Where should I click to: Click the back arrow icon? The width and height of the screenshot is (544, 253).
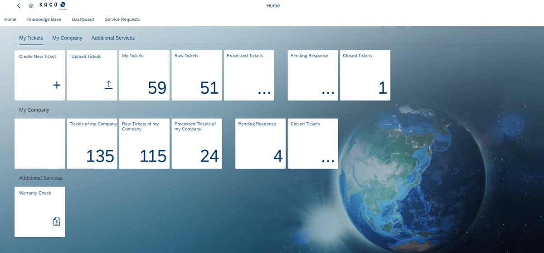19,6
